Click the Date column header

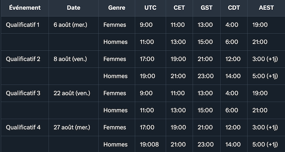pyautogui.click(x=73, y=8)
